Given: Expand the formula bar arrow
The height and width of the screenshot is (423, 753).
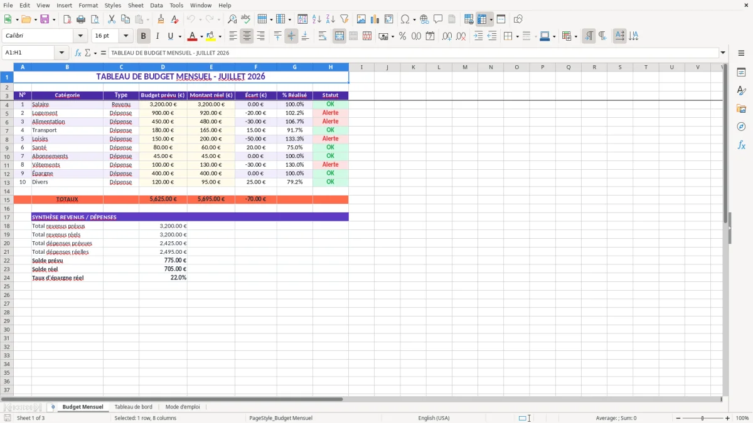Looking at the screenshot, I should tap(723, 53).
